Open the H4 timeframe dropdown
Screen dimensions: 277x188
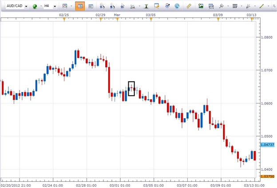click(55, 7)
